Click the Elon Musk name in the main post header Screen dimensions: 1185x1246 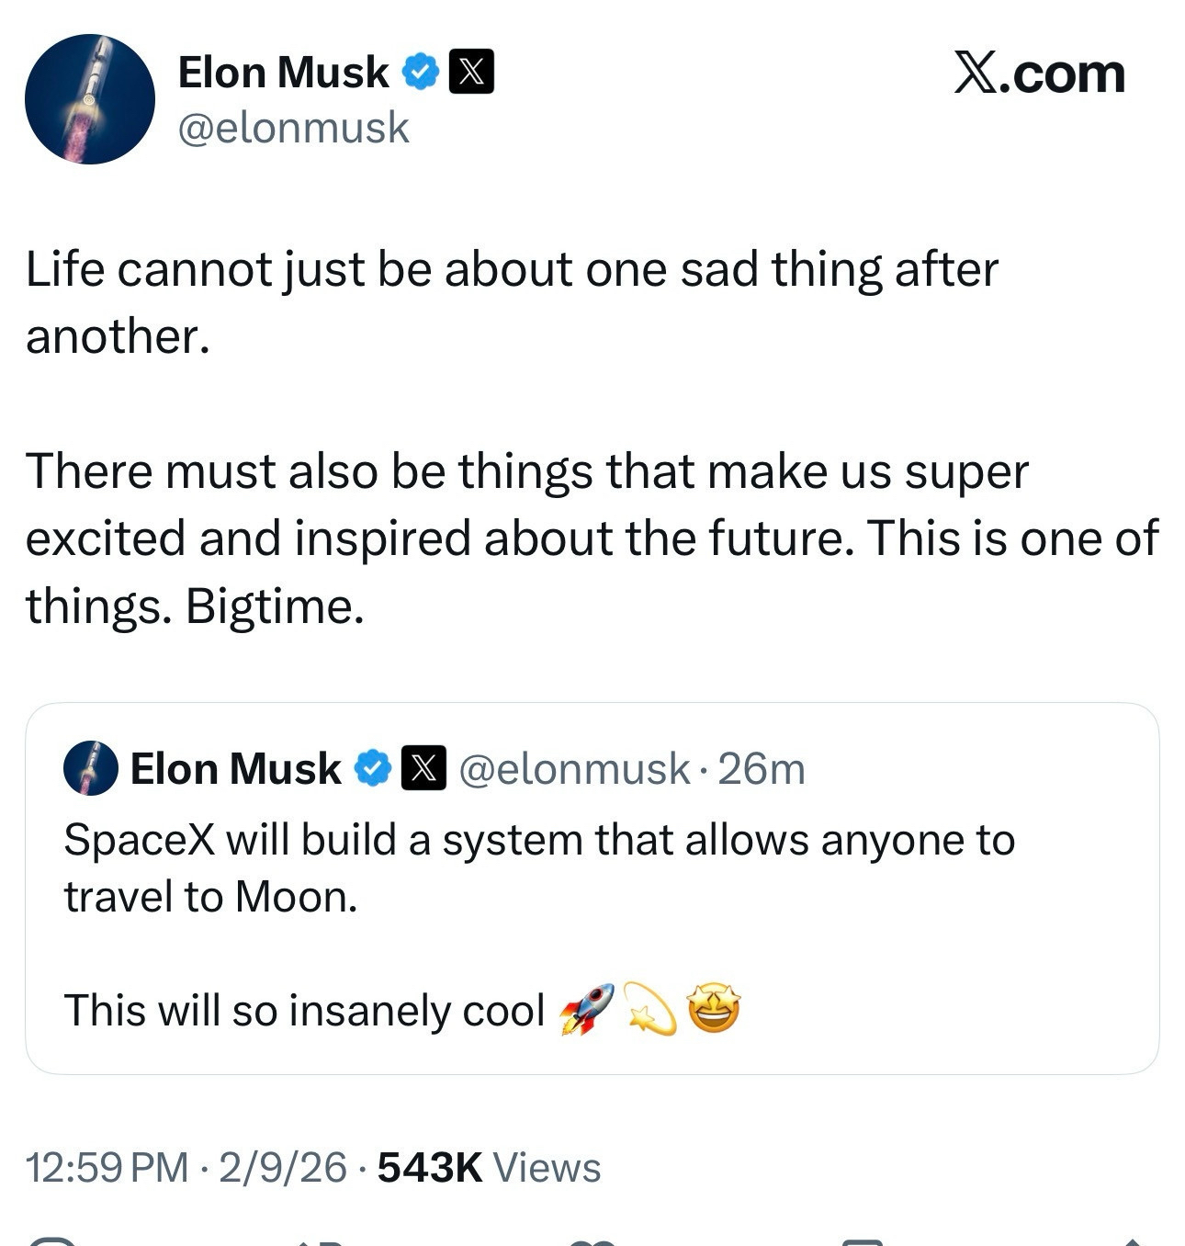pyautogui.click(x=283, y=73)
